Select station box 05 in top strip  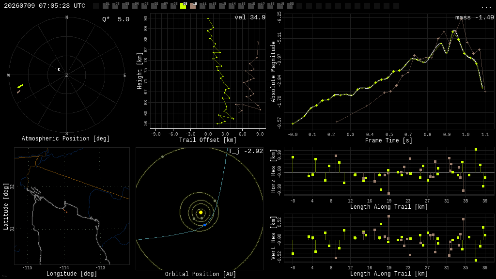tap(144, 6)
